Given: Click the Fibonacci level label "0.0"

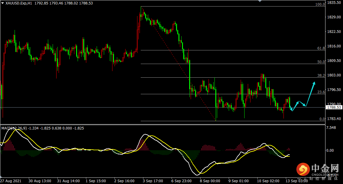Looking at the screenshot, I should pos(322,119).
